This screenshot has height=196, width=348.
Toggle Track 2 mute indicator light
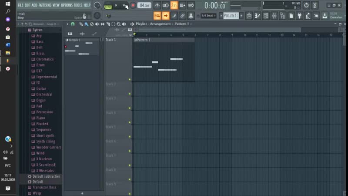point(130,94)
